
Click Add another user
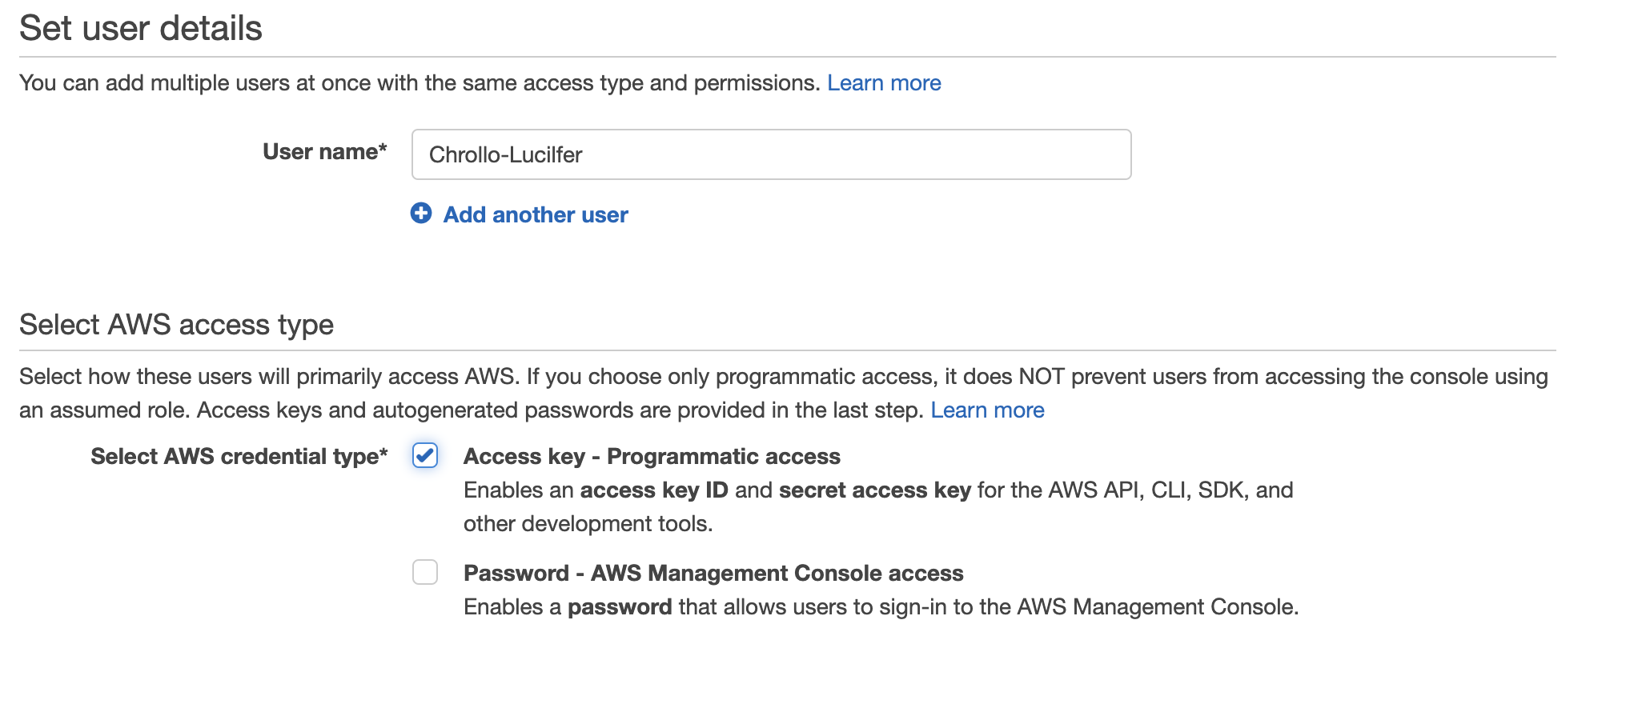pos(534,214)
